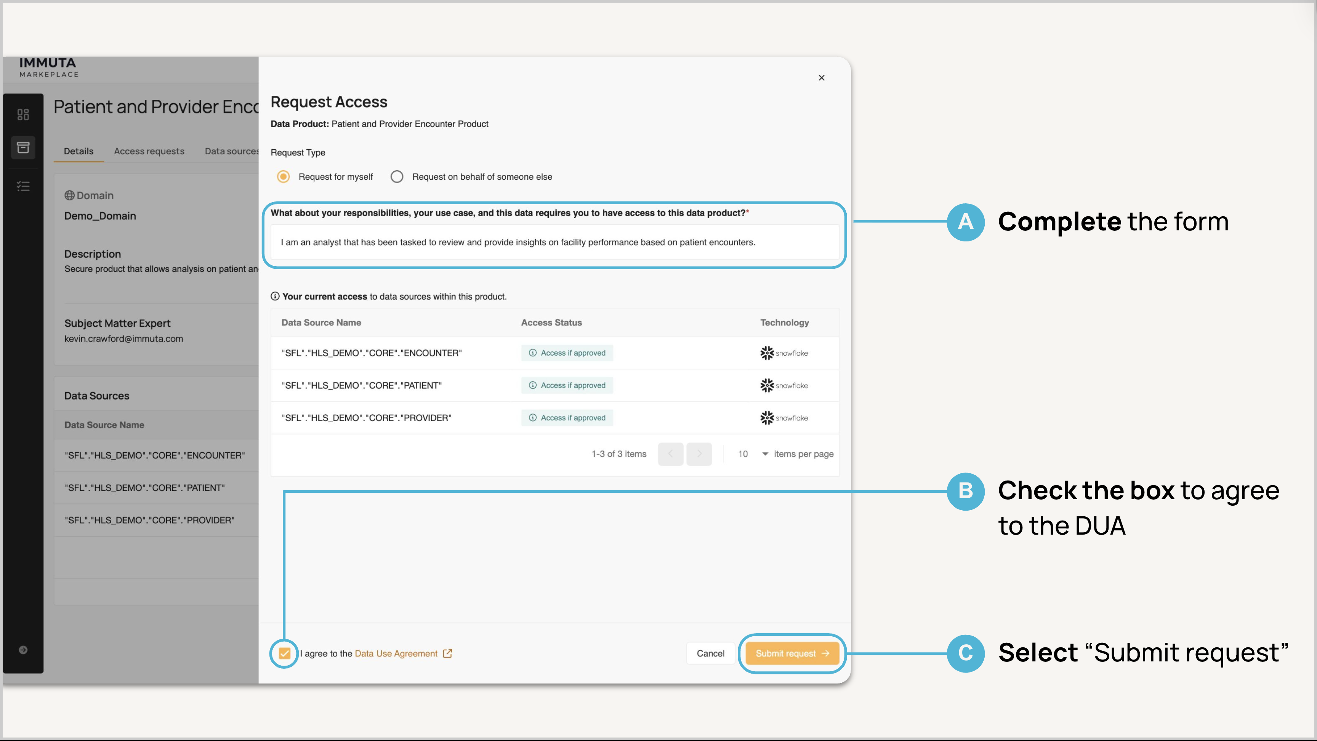Click info icon next to Your current access
Screen dimensions: 1317x741
(275, 296)
